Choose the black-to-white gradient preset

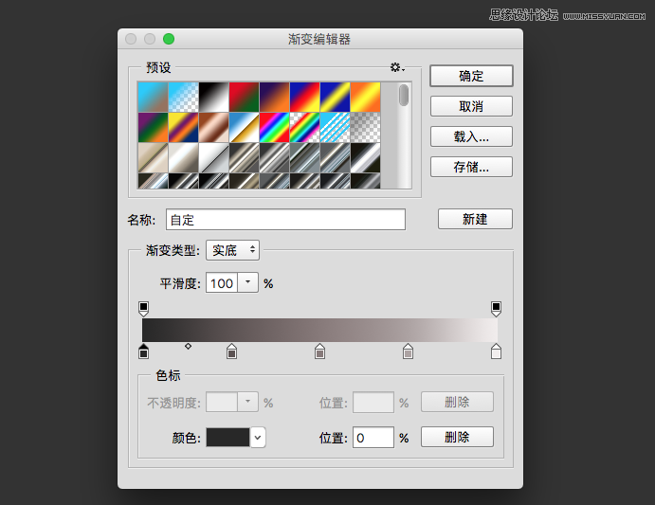click(x=214, y=97)
